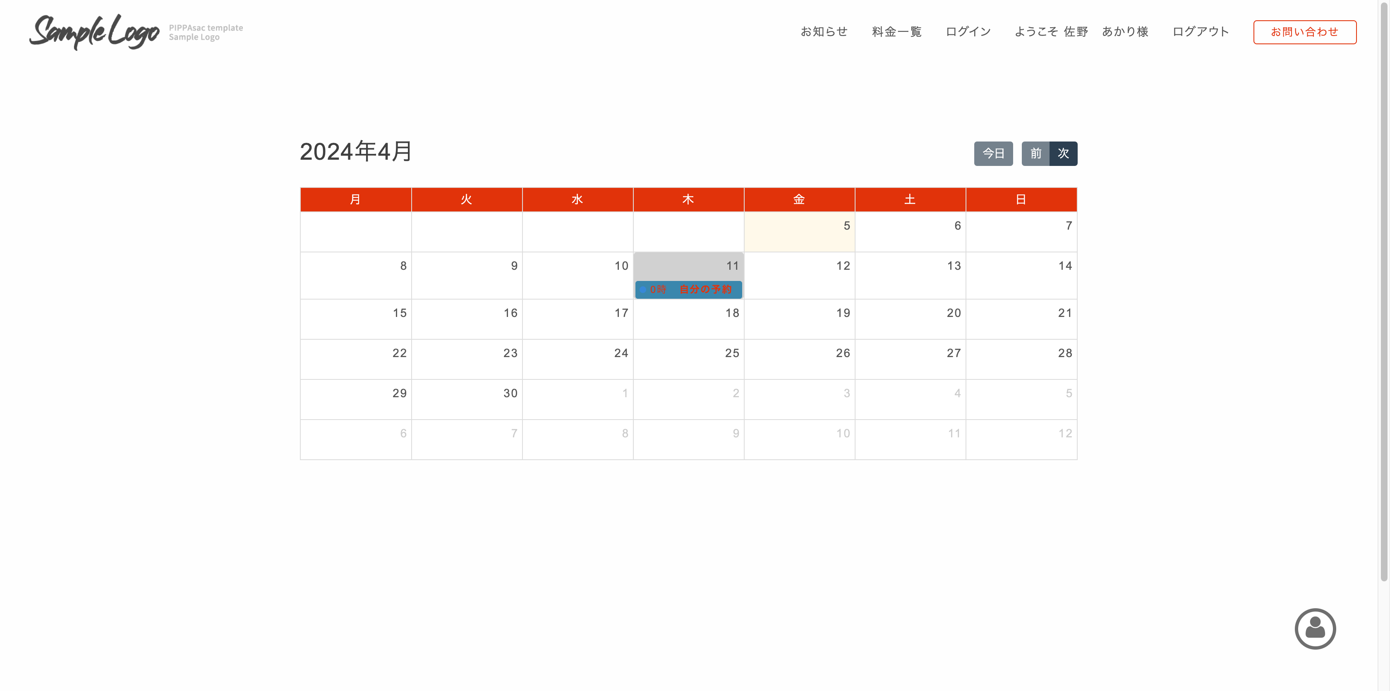Go to previous month with 前
Image resolution: width=1390 pixels, height=691 pixels.
[1035, 154]
